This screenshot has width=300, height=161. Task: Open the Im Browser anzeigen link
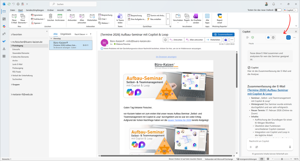[x=166, y=57]
